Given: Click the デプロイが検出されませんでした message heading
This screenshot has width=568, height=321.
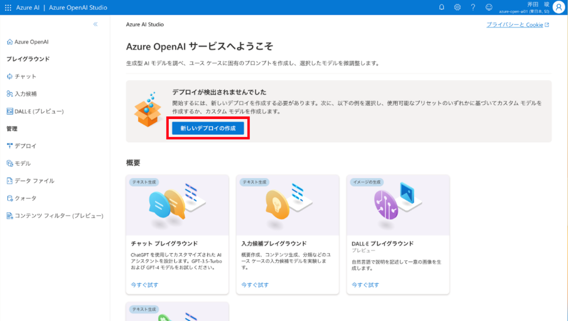Looking at the screenshot, I should pyautogui.click(x=219, y=92).
